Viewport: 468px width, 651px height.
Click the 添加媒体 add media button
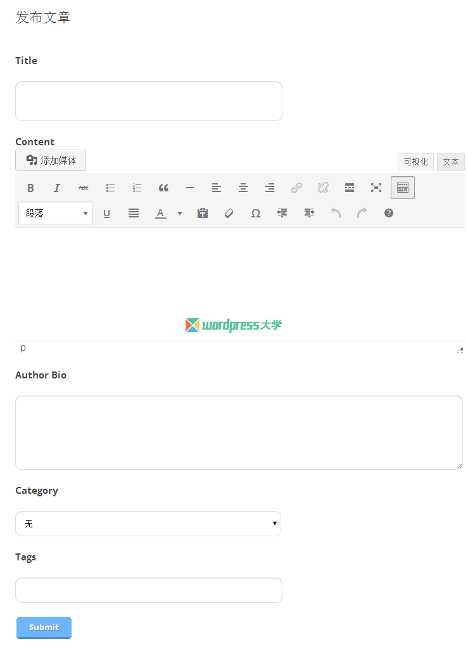pyautogui.click(x=51, y=160)
